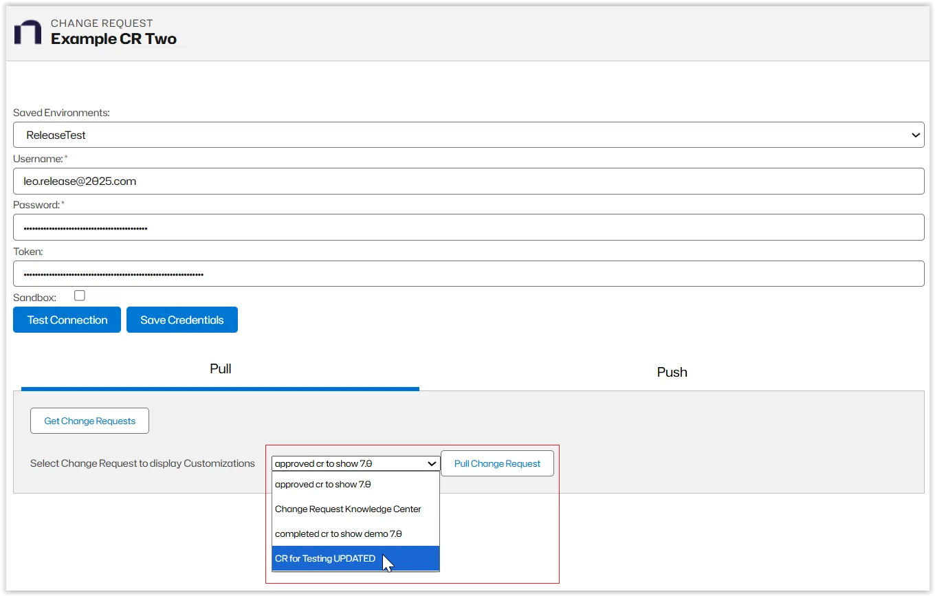This screenshot has width=935, height=596.
Task: Open the Saved Environments dropdown
Action: pos(467,135)
